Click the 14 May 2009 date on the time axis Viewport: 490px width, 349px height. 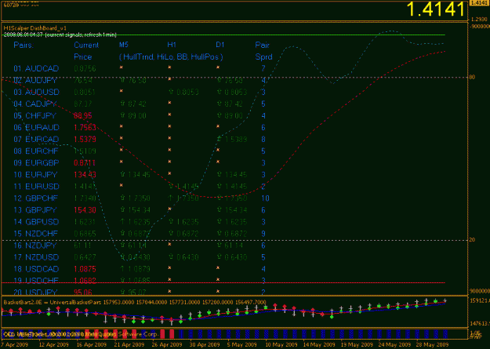tap(318, 344)
